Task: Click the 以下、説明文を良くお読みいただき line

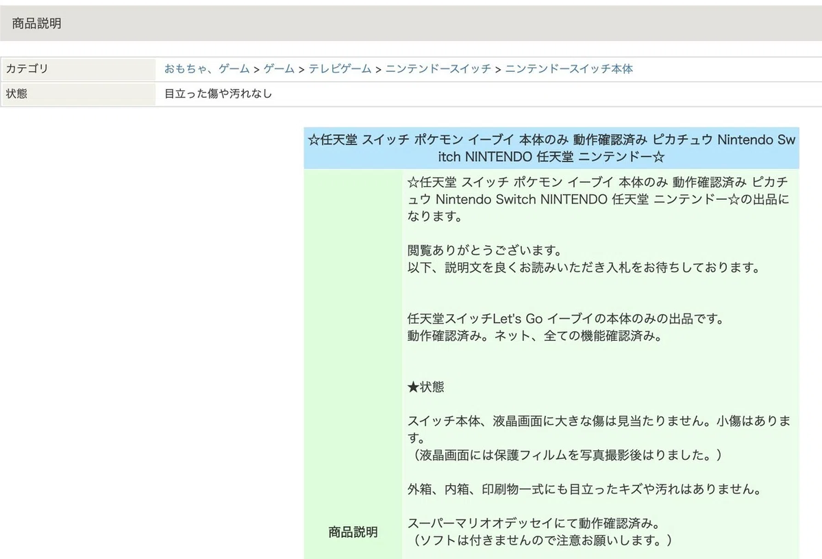Action: (x=584, y=268)
